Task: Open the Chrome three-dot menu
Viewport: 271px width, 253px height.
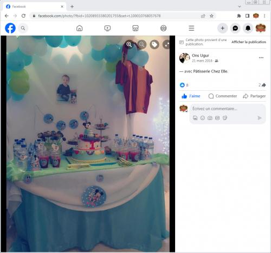Action: click(x=264, y=16)
